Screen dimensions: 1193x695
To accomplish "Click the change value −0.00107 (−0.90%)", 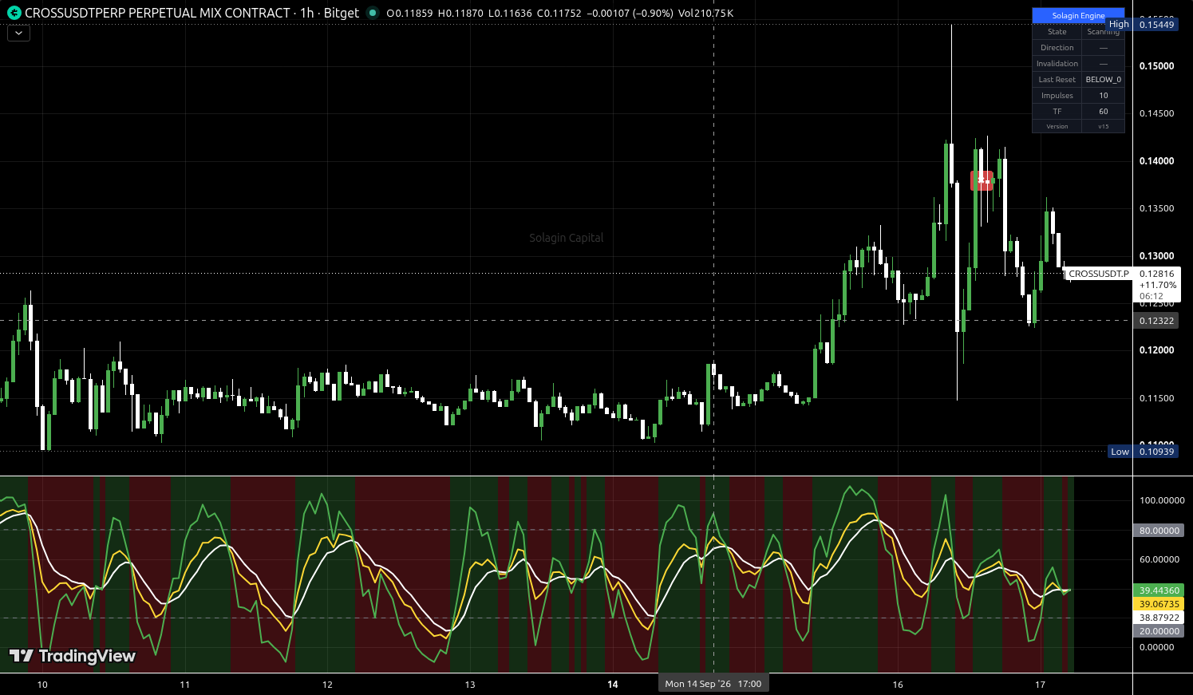I will point(630,14).
